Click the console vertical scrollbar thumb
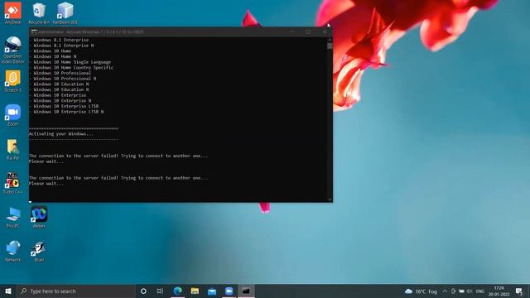 click(x=330, y=46)
